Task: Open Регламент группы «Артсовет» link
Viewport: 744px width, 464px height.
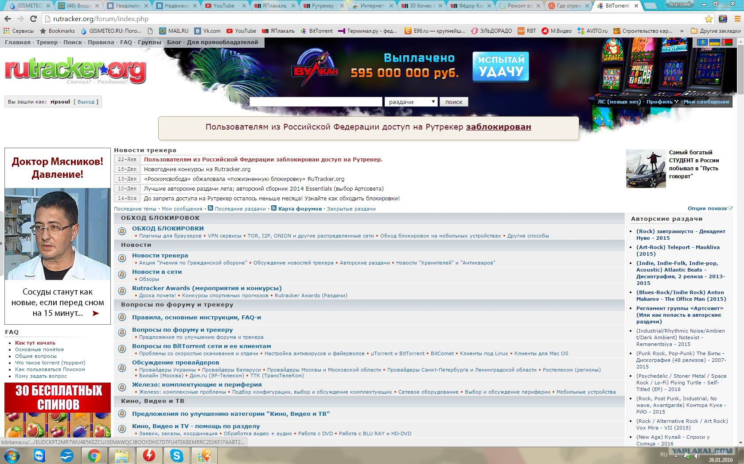Action: pyautogui.click(x=680, y=315)
